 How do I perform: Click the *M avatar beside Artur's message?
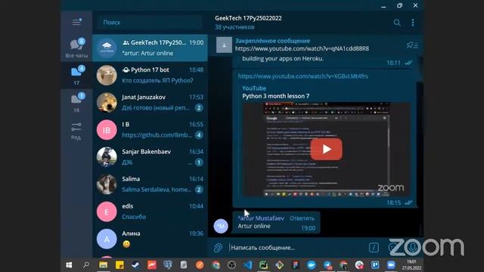221,226
